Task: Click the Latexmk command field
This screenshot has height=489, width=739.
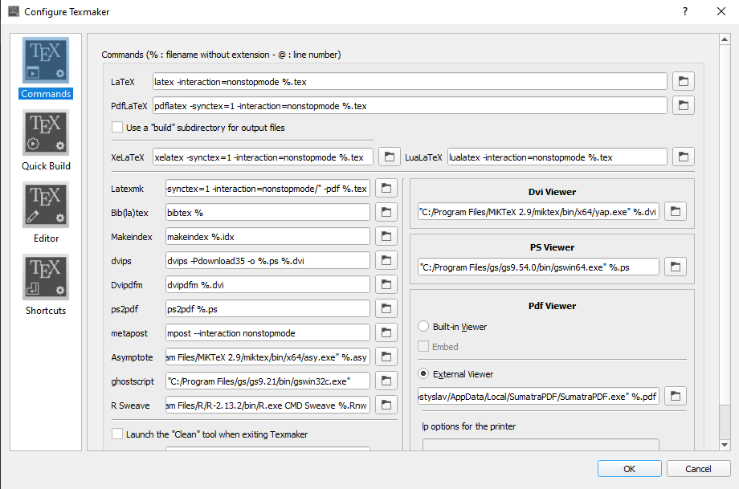Action: tap(267, 189)
